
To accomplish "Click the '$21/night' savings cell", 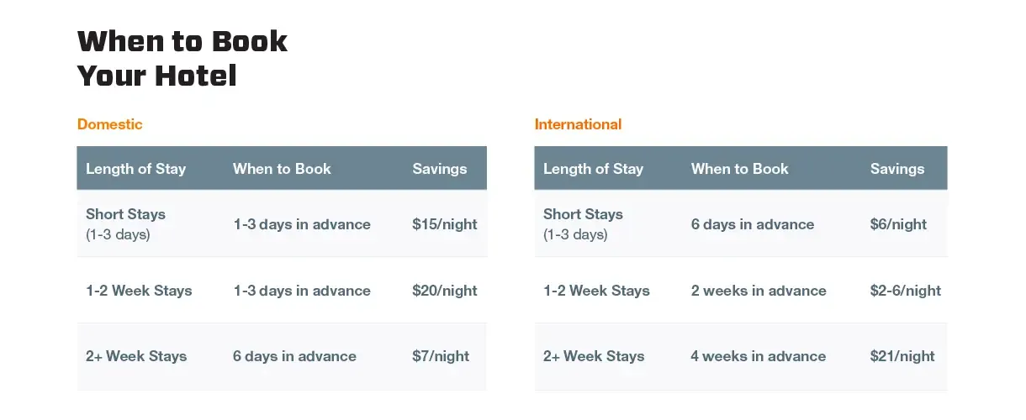I will 902,356.
